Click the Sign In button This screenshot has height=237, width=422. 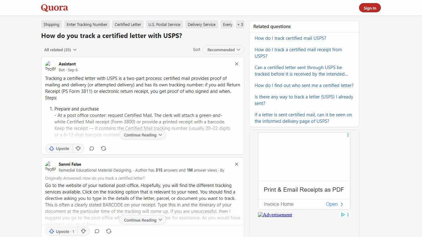(370, 8)
